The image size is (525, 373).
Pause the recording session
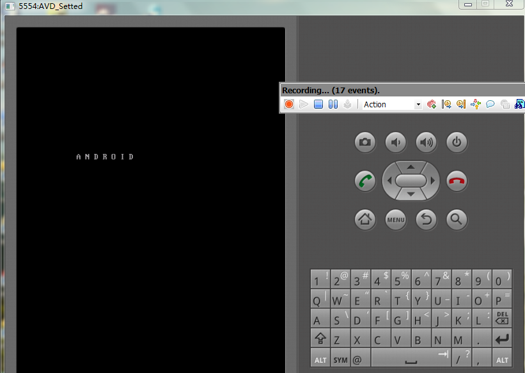[x=333, y=104]
